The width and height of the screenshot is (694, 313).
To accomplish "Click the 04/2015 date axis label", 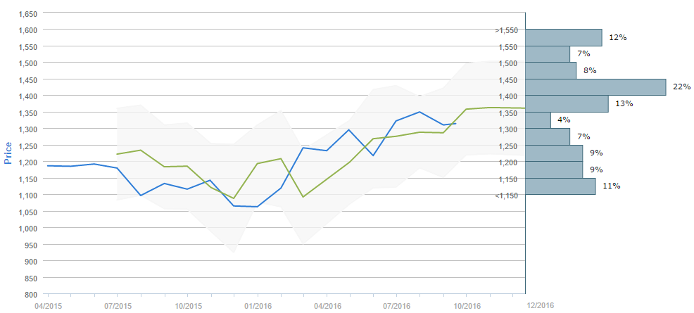I will click(48, 306).
